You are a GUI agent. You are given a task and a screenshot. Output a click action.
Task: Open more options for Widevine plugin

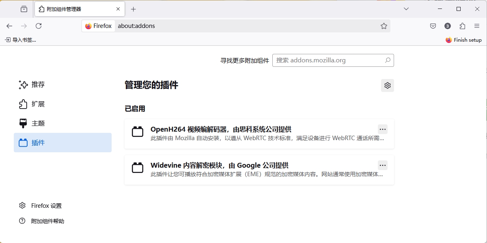coord(382,165)
